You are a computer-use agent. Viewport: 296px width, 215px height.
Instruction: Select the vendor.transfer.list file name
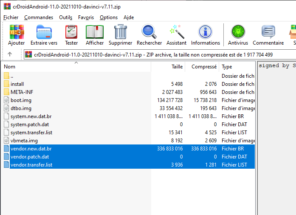(31, 165)
